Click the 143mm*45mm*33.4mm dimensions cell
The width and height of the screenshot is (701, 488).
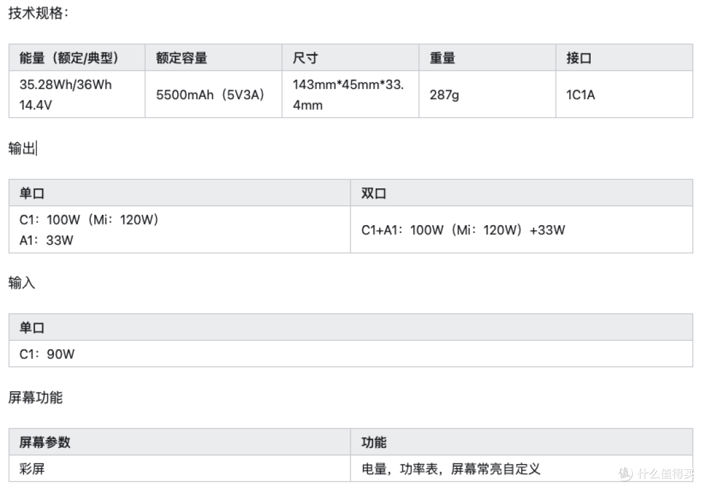pyautogui.click(x=350, y=94)
